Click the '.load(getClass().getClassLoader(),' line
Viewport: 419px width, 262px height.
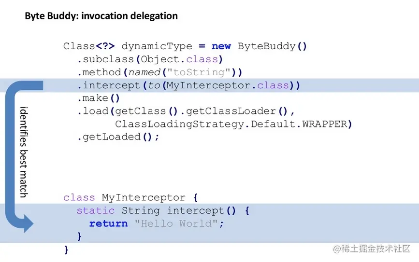186,111
